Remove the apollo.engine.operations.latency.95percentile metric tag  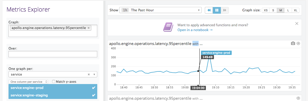pyautogui.click(x=88, y=28)
